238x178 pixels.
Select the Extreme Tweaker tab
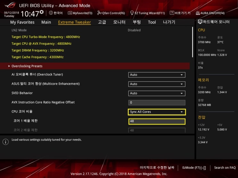click(x=74, y=22)
